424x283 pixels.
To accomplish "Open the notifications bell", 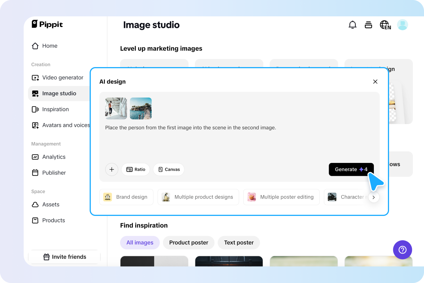I will coord(352,25).
